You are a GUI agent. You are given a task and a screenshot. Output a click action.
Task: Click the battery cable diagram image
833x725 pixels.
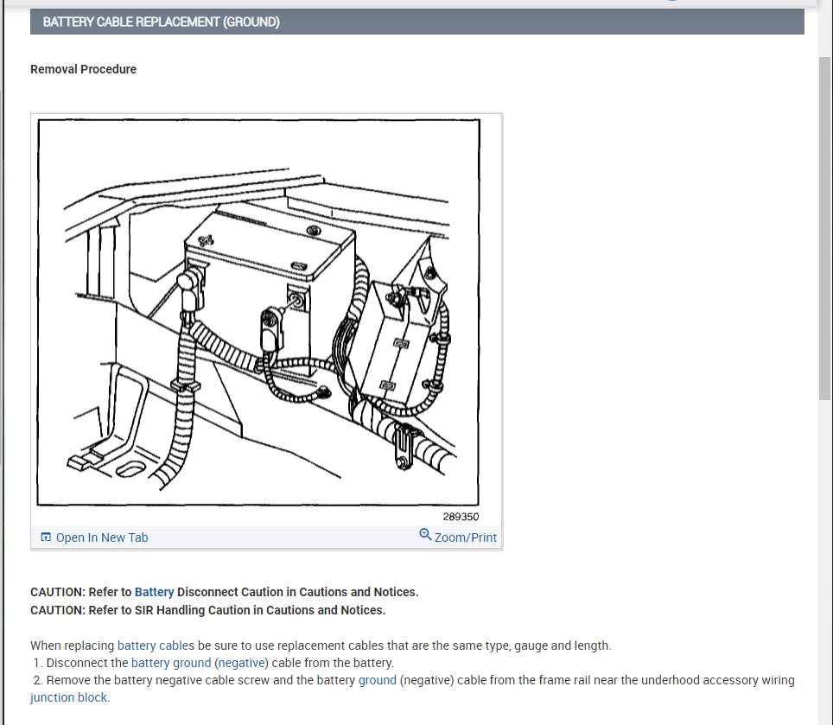coord(258,312)
